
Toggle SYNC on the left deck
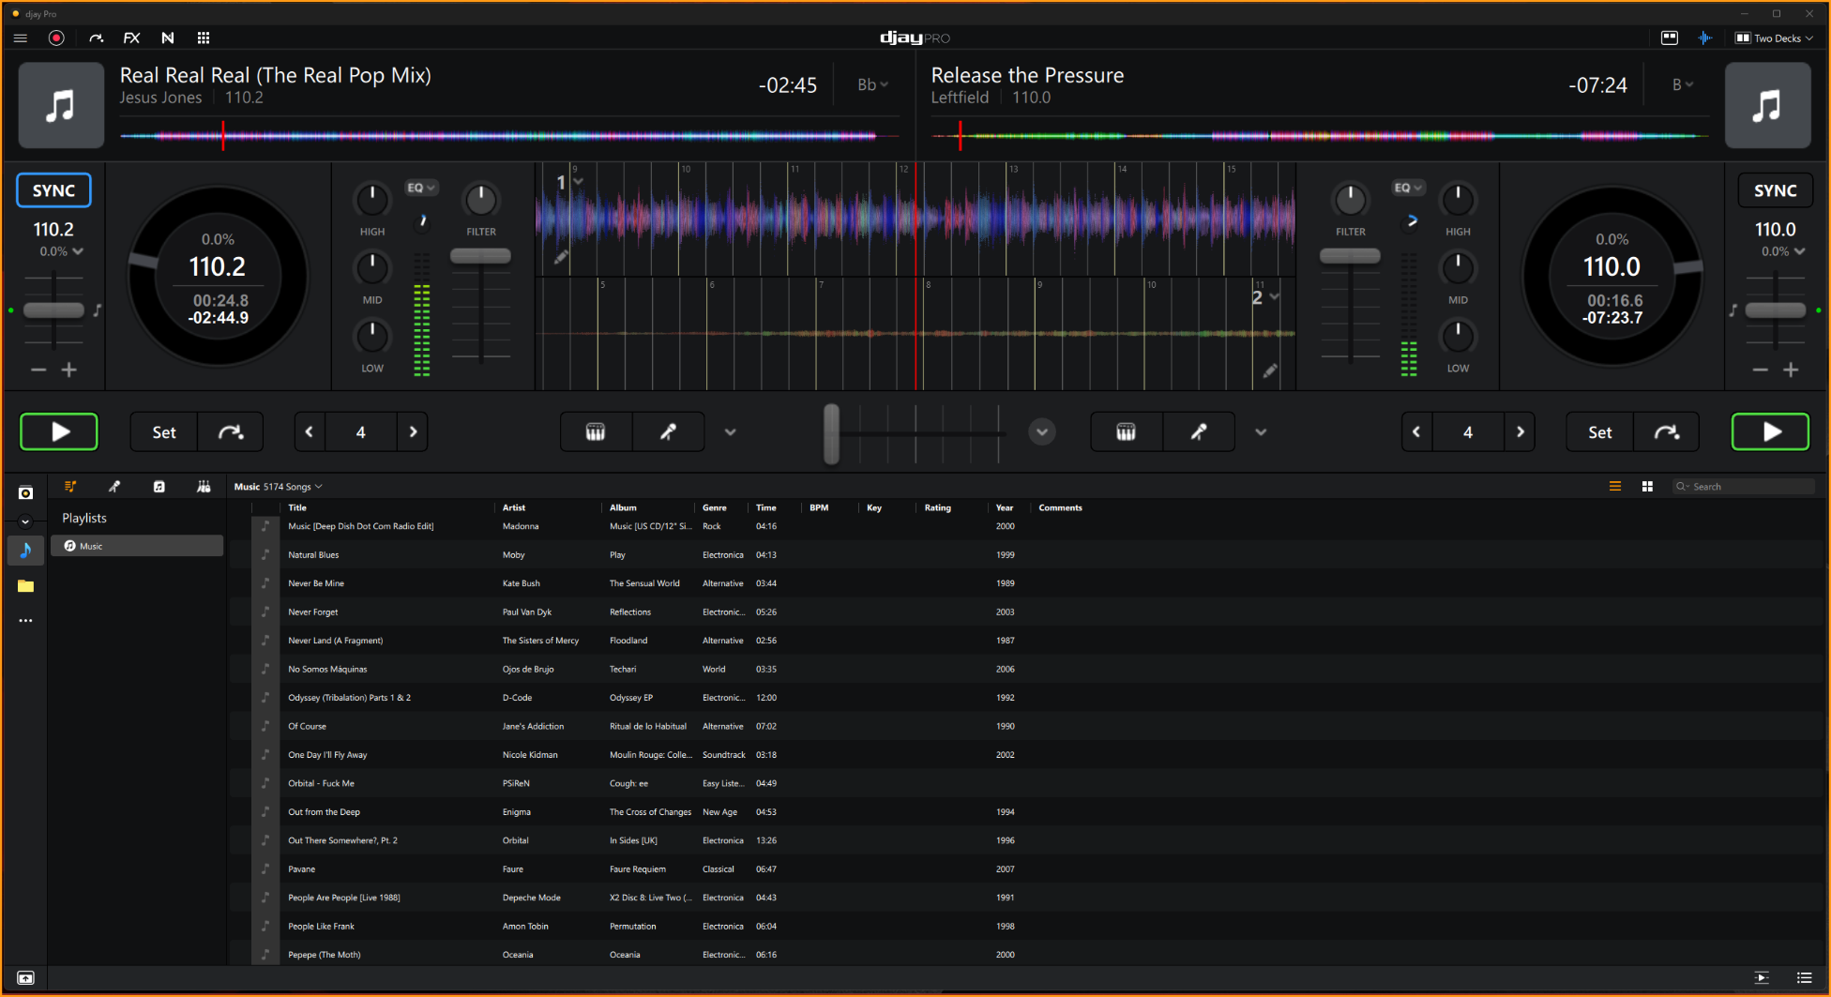(53, 190)
